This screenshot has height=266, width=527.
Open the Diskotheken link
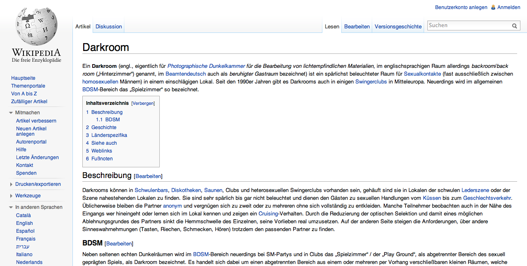pyautogui.click(x=186, y=190)
